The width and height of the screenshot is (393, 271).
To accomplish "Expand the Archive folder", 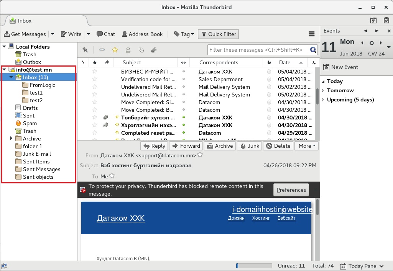I will point(11,139).
